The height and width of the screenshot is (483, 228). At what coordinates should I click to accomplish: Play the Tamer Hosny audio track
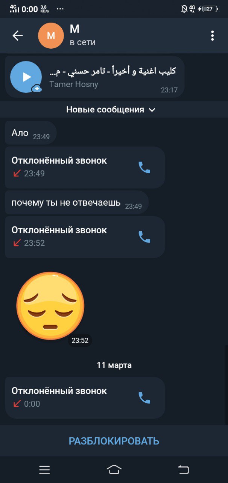pos(26,77)
